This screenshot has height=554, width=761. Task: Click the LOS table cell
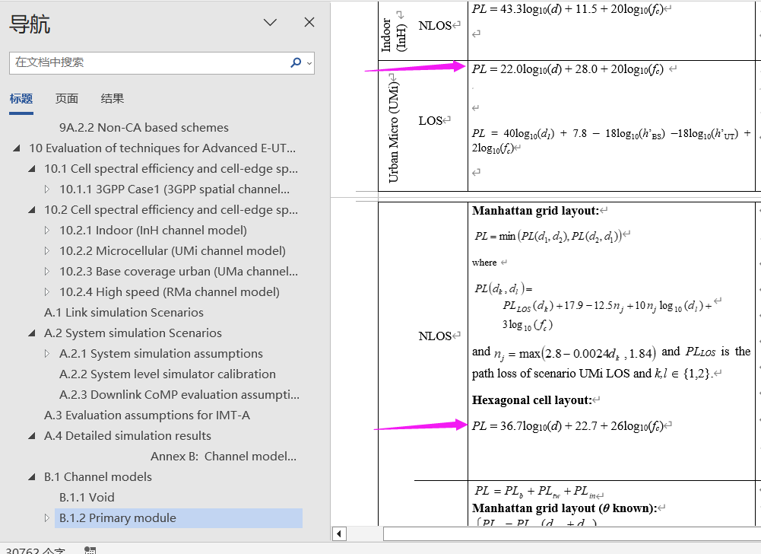[x=430, y=121]
